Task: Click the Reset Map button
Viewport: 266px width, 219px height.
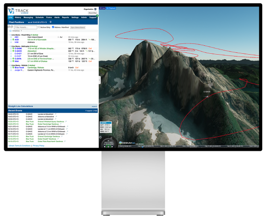Action: (93, 13)
